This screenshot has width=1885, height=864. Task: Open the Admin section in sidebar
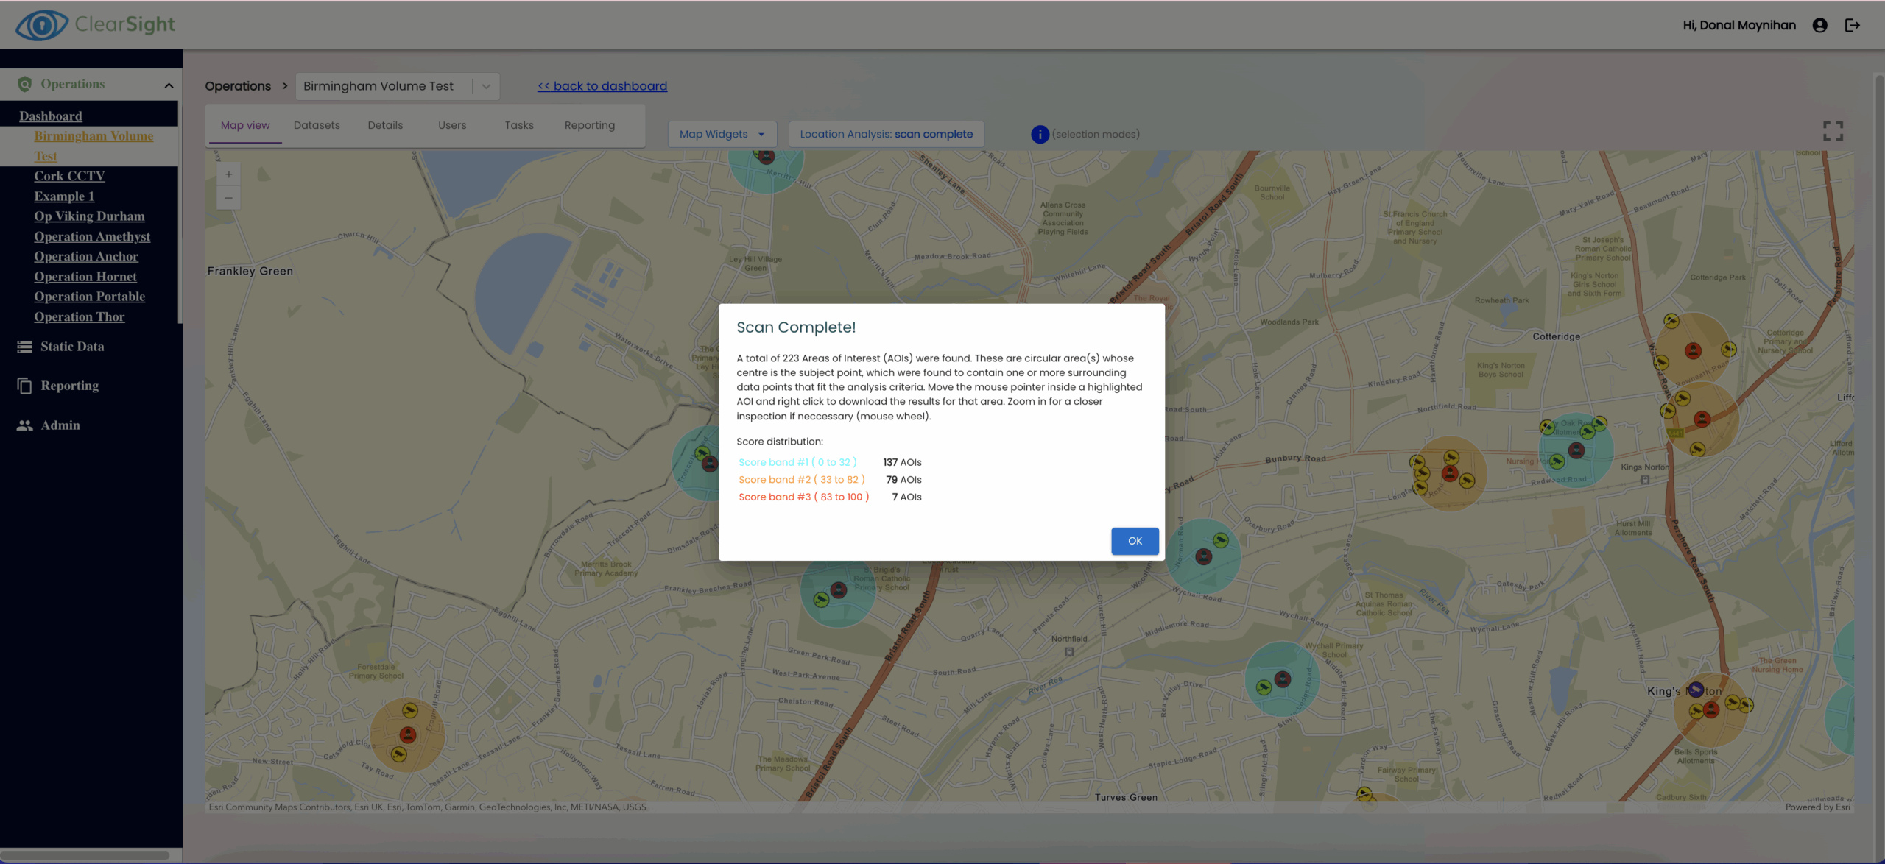click(x=60, y=425)
